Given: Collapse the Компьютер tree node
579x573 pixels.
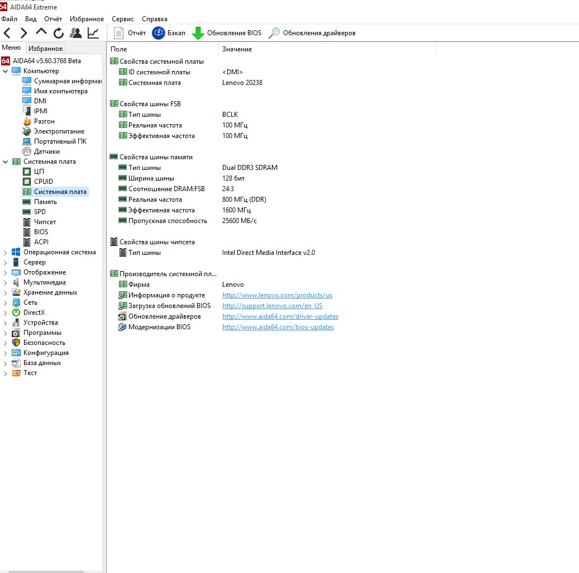Looking at the screenshot, I should 5,71.
